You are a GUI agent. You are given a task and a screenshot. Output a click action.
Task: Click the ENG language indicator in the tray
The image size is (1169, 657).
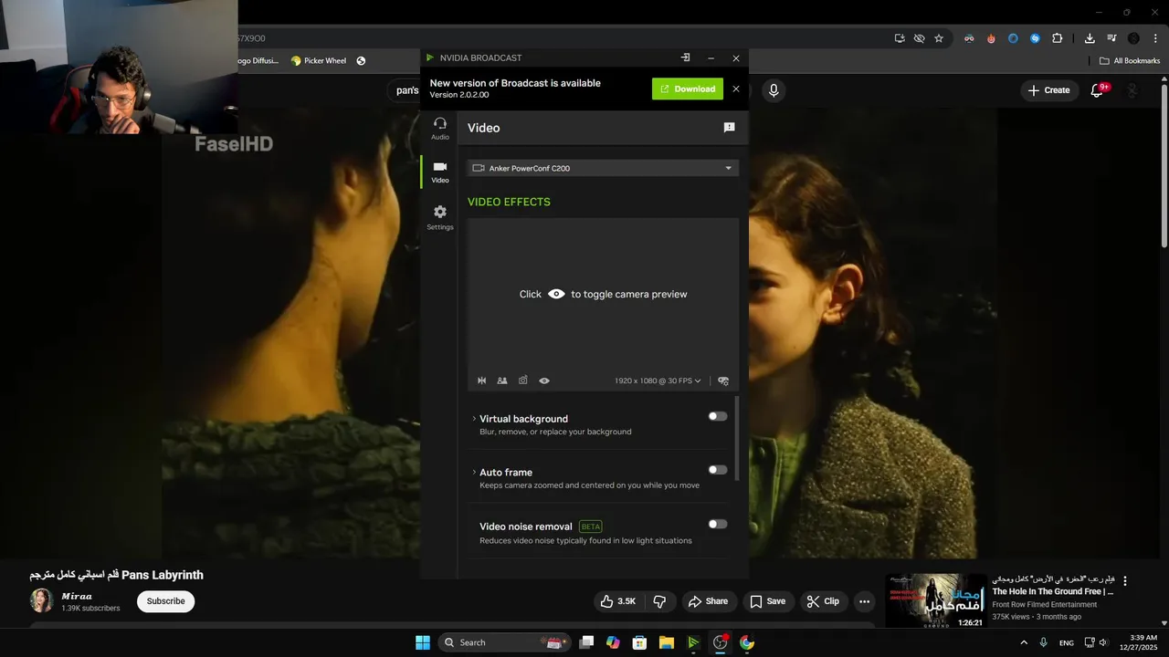click(1067, 642)
